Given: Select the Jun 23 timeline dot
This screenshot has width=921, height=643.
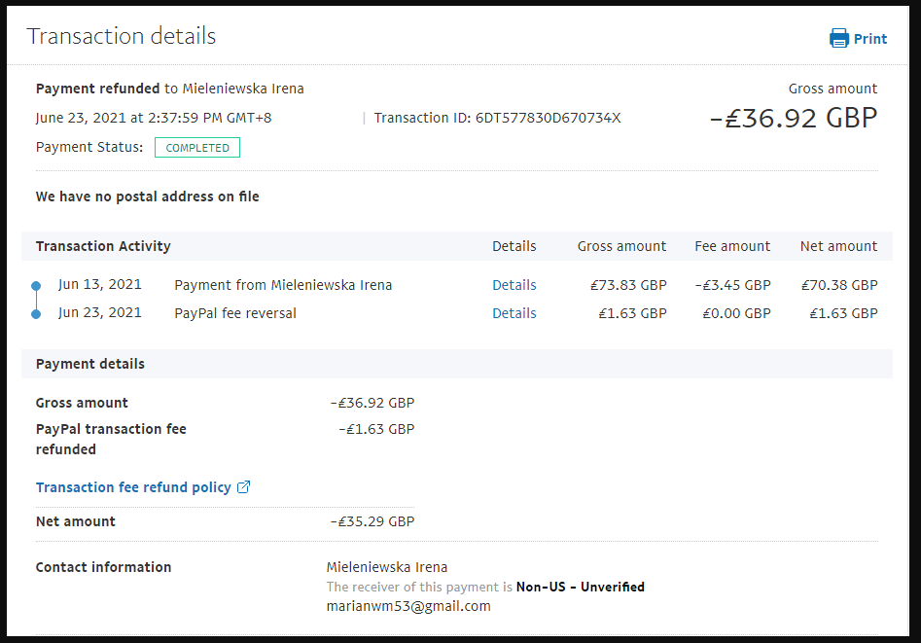Looking at the screenshot, I should [x=36, y=313].
